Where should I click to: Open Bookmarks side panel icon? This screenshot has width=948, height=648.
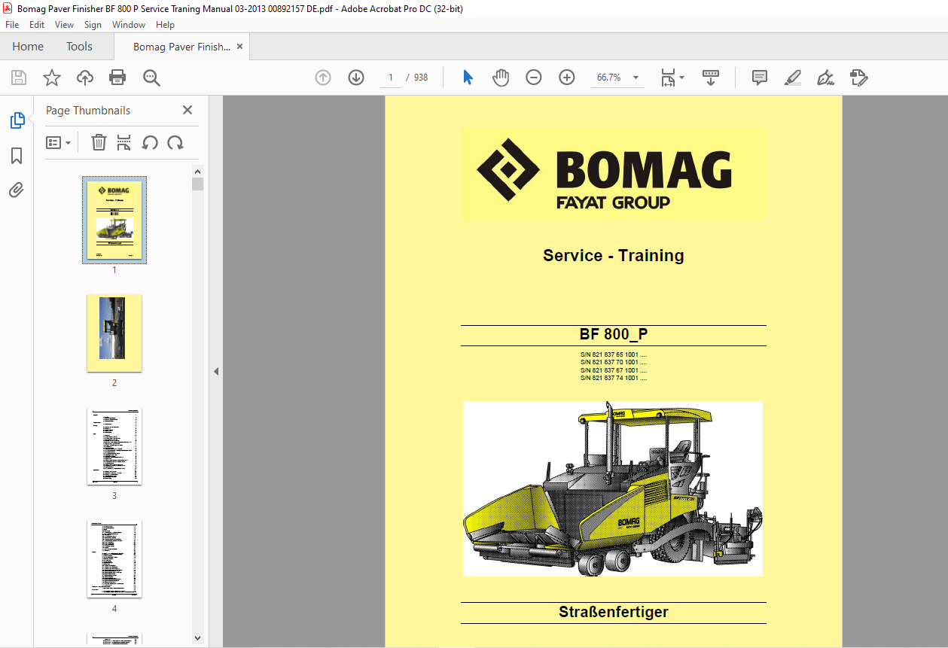coord(17,156)
